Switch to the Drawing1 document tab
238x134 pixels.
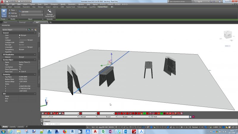click(22, 22)
